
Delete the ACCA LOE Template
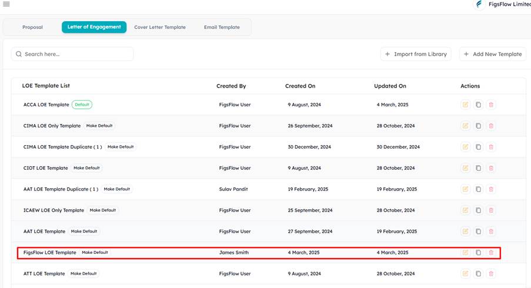491,105
